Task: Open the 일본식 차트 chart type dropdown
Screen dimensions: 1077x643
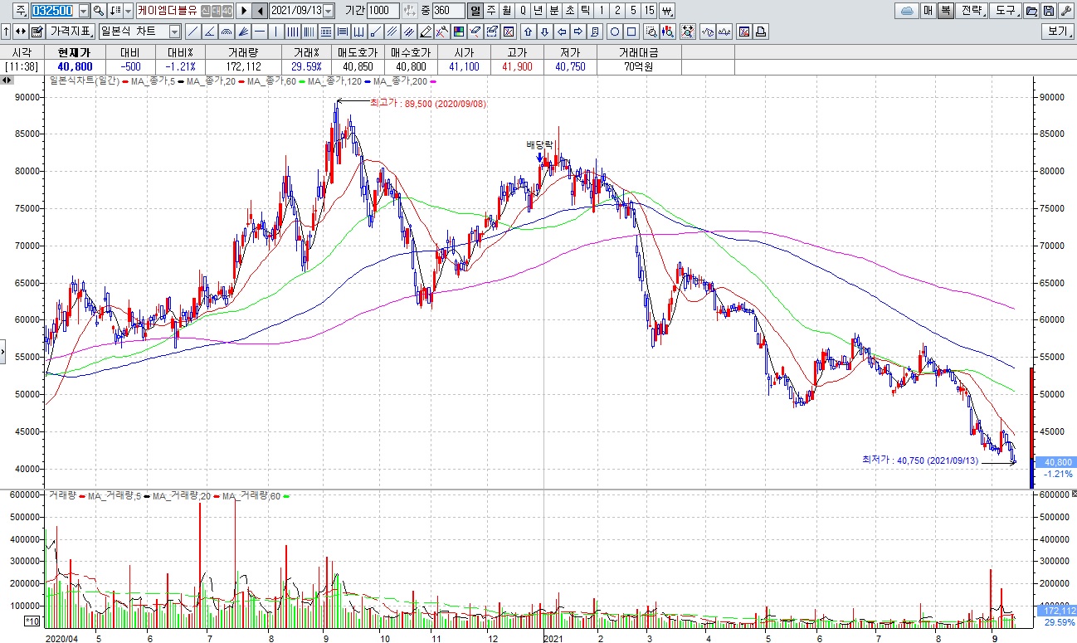Action: click(x=174, y=32)
